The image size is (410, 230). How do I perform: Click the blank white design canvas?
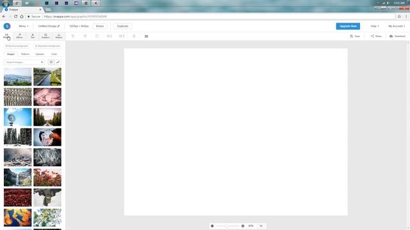pos(236,132)
